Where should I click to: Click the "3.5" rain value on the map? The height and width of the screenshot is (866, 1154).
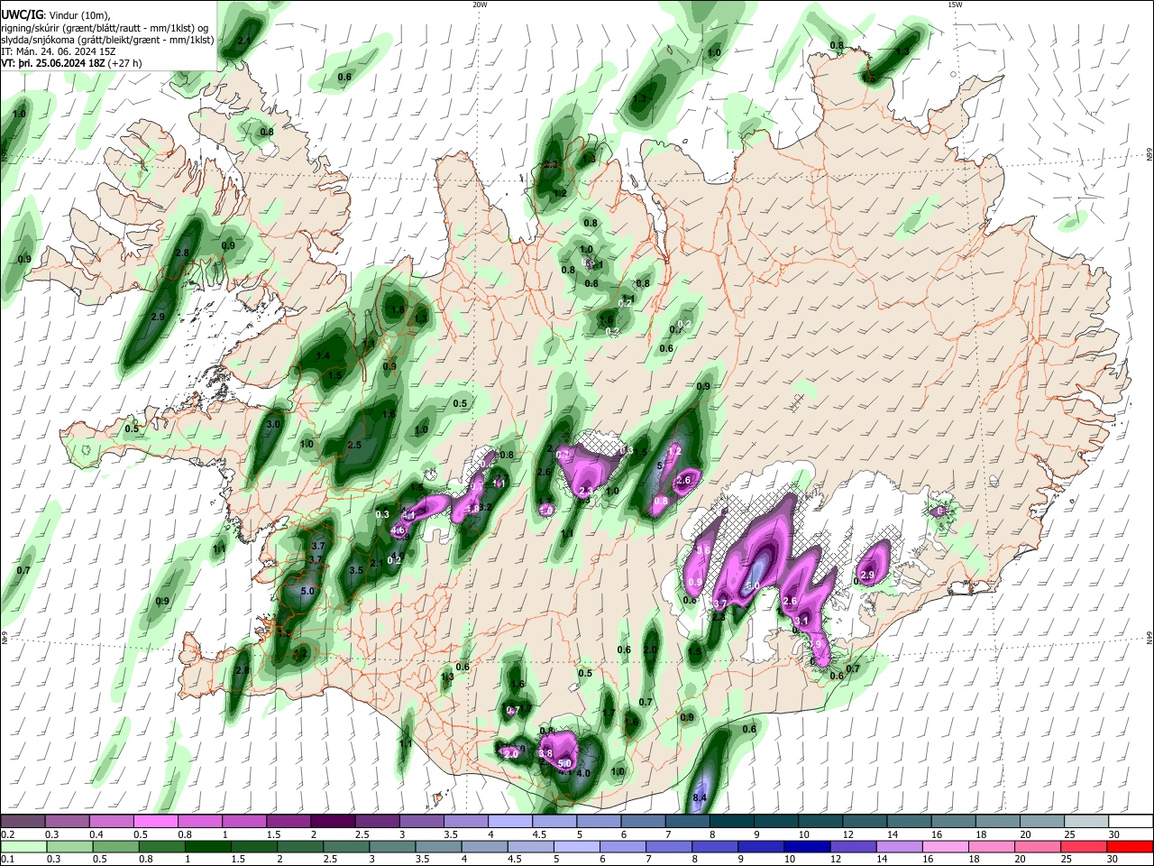pos(356,570)
